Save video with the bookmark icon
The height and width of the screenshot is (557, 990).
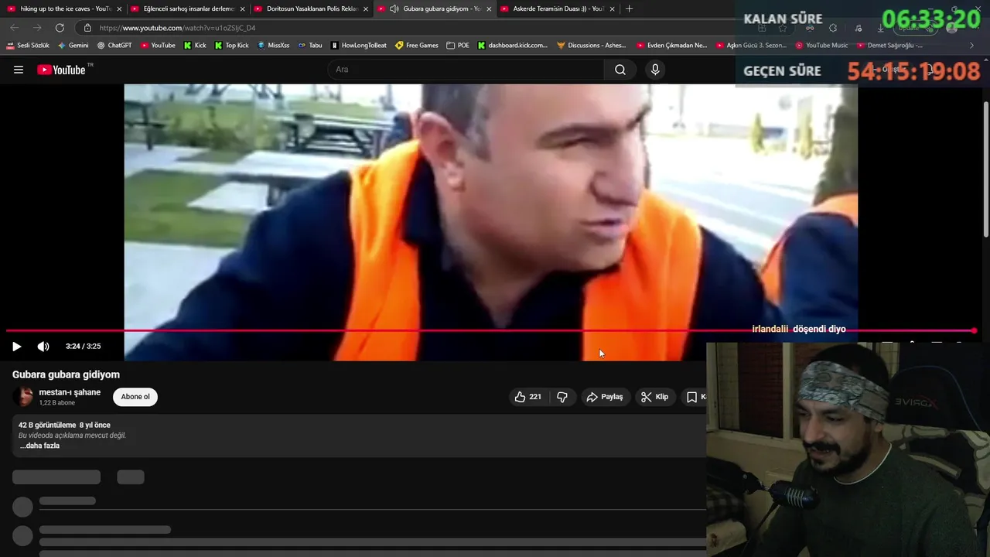[694, 397]
